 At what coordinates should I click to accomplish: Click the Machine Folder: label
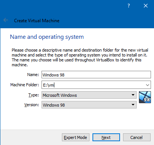pos(25,85)
